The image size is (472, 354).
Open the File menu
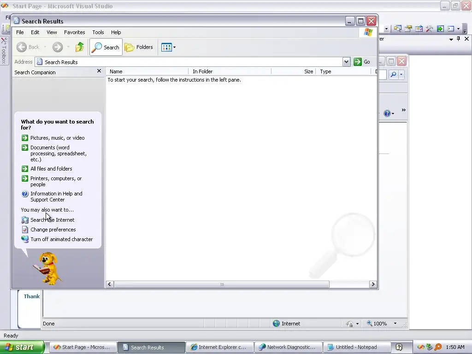click(x=20, y=32)
